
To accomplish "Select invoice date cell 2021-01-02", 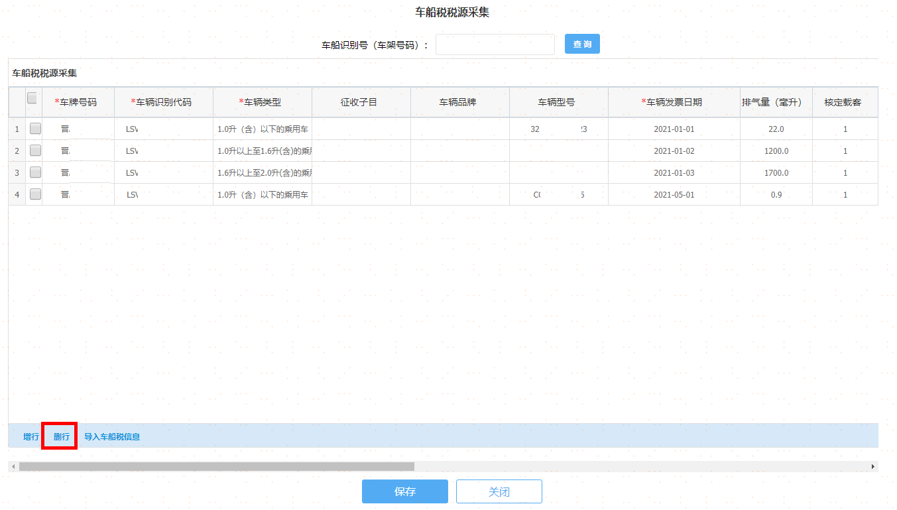I will 674,151.
